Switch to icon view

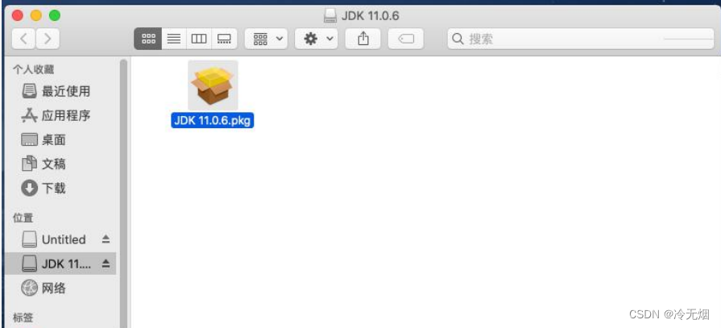click(148, 39)
